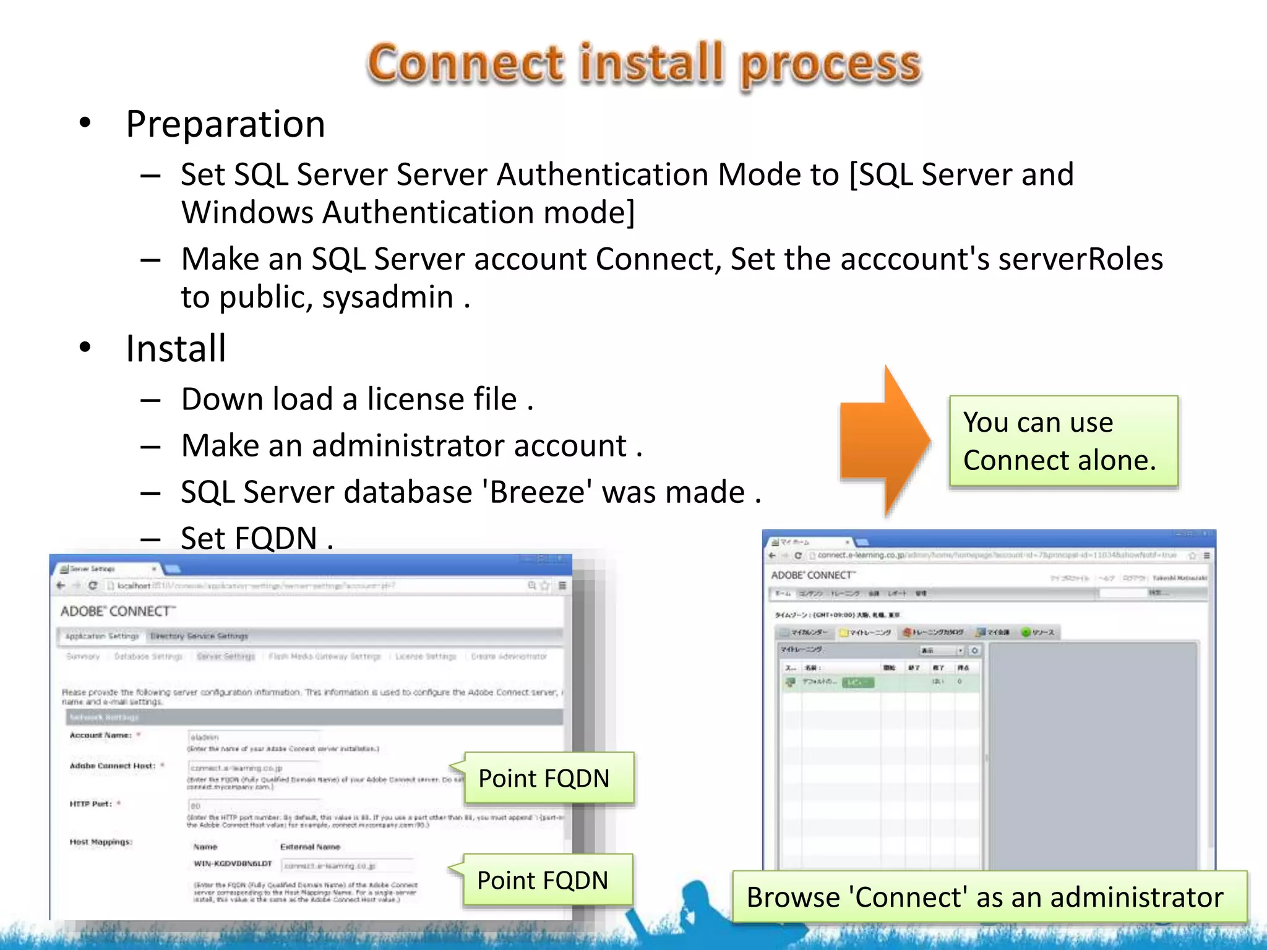Go forward in the connect.e-learning.co.jp browser window
Viewport: 1267px width, 950px height.
coord(784,555)
